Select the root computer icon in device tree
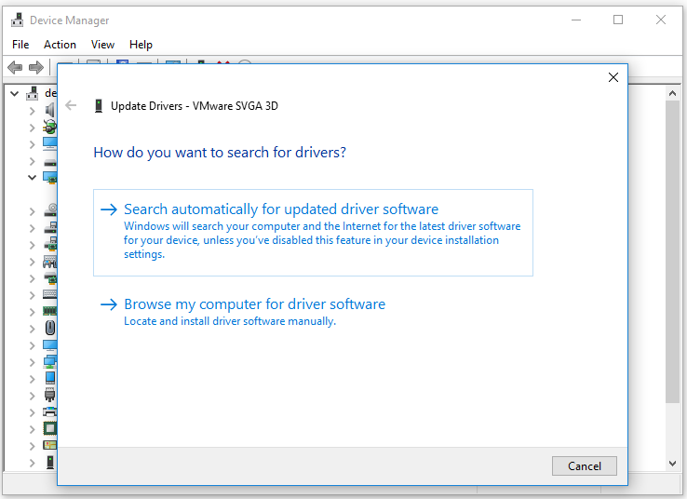The width and height of the screenshot is (687, 499). (32, 93)
